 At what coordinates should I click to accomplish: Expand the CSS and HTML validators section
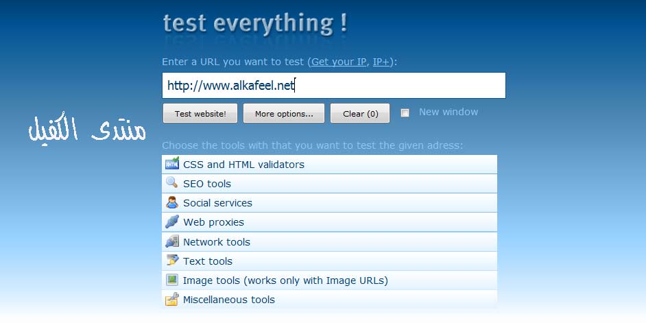click(x=243, y=165)
